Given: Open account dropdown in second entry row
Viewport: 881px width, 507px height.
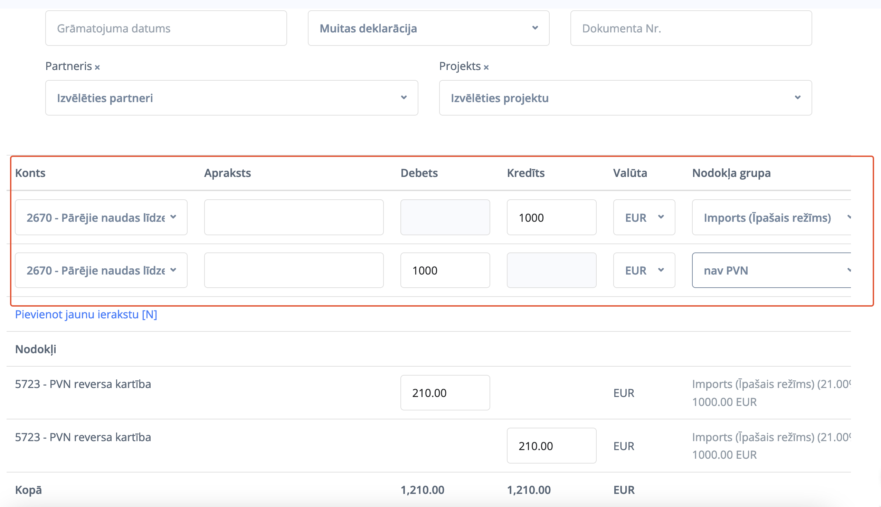Looking at the screenshot, I should pyautogui.click(x=101, y=270).
